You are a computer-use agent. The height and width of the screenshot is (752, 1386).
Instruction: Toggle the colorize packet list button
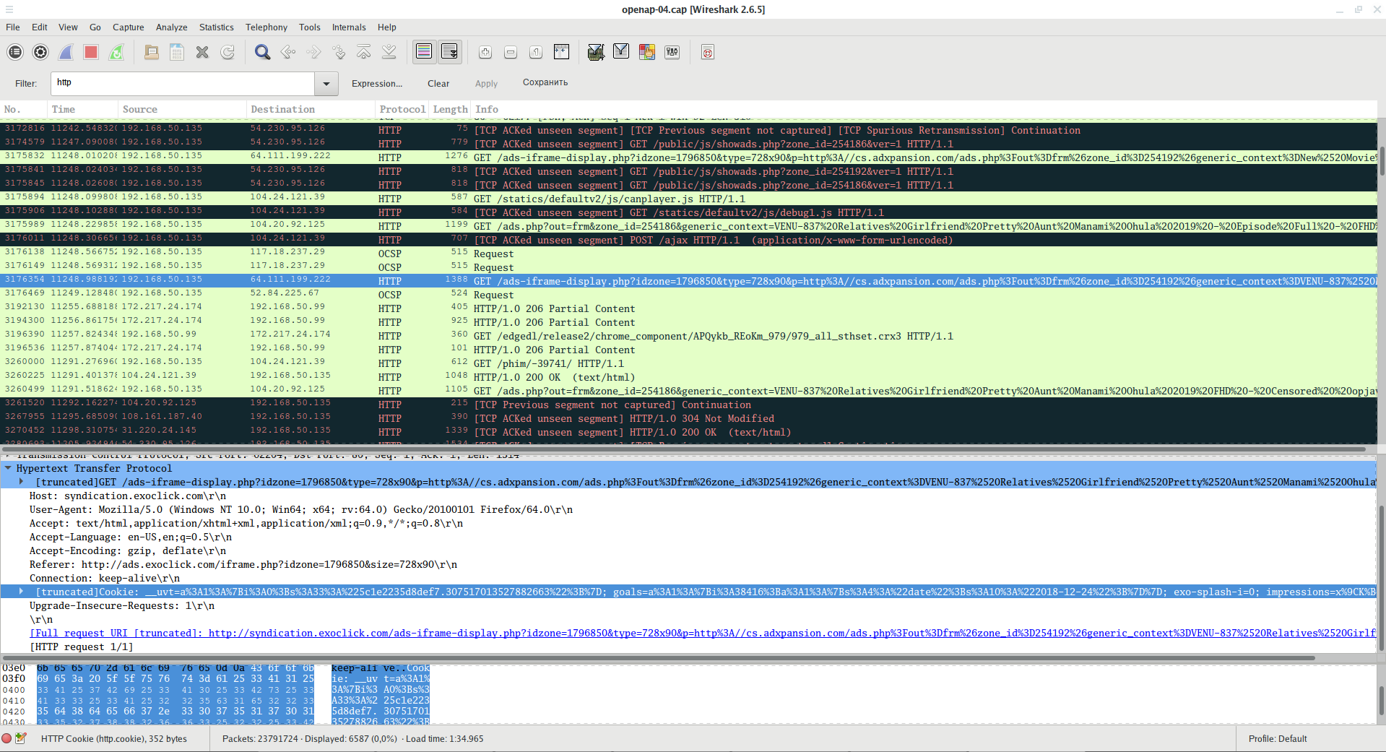(424, 52)
